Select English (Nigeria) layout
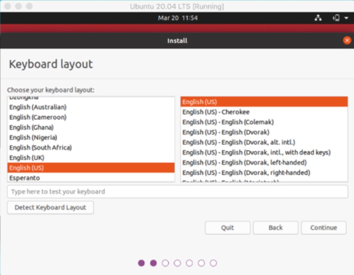The image size is (354, 275). click(91, 137)
